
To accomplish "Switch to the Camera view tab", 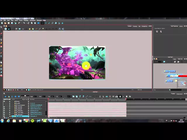I will (129, 26).
